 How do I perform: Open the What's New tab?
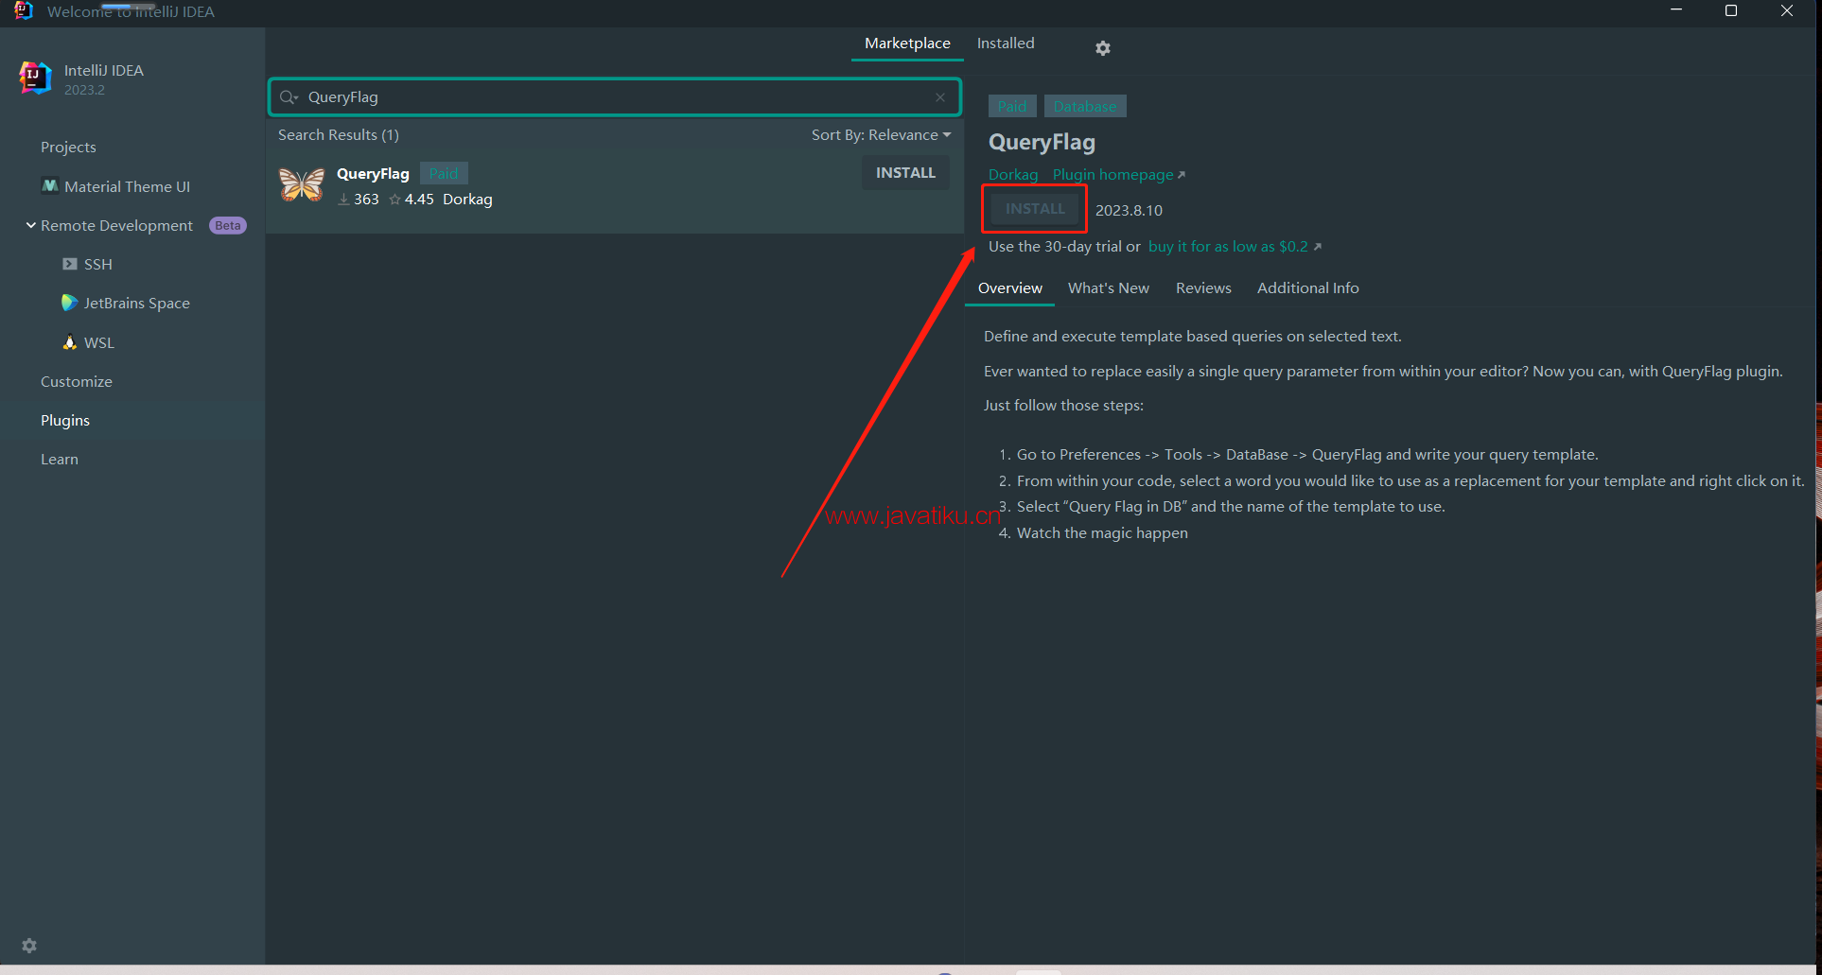point(1109,288)
